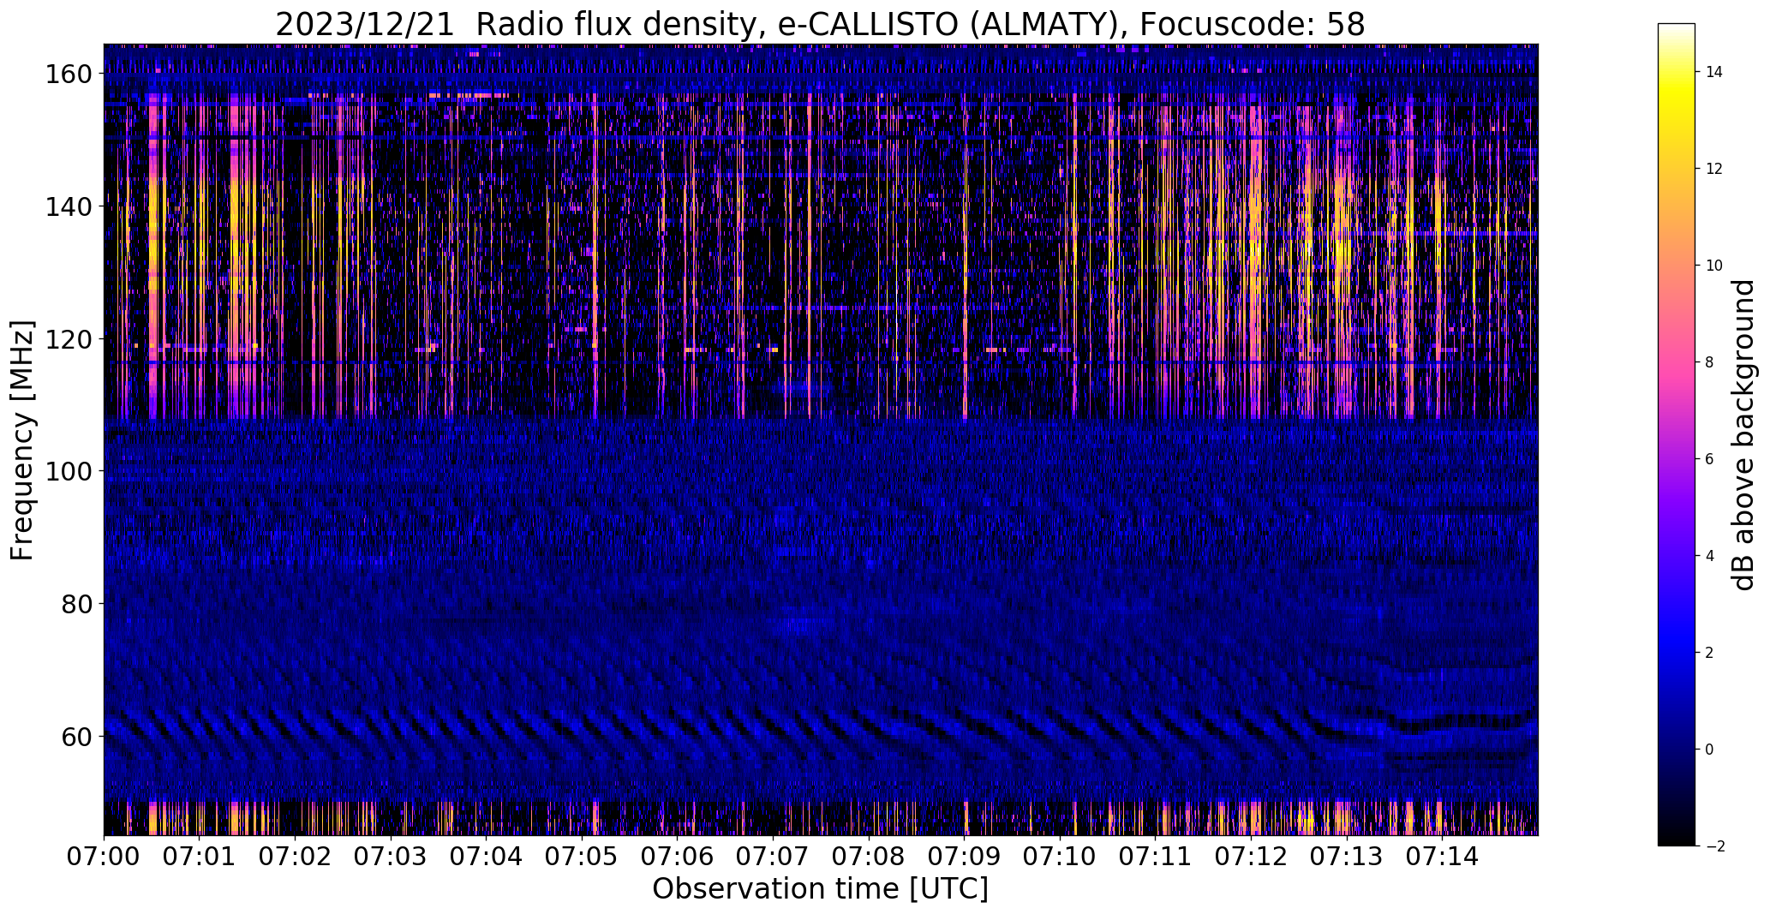Click the 07:09 time tick label
Viewport: 1770px width, 914px height.
[x=965, y=856]
